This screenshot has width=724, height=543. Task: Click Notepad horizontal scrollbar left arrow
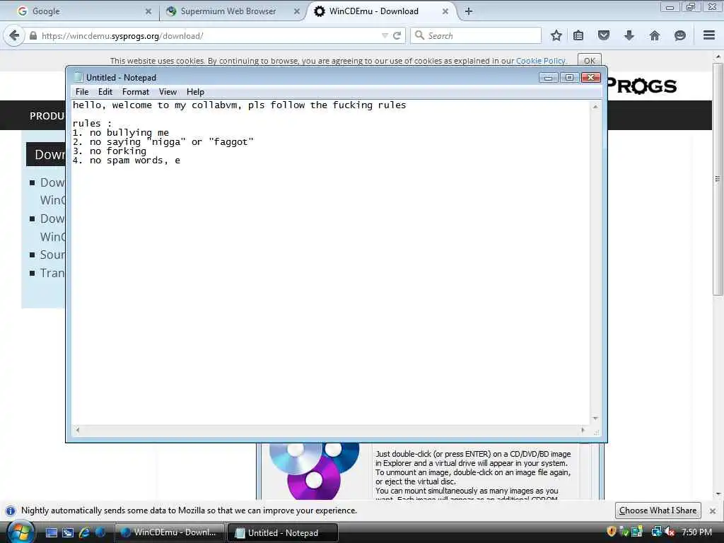coord(78,430)
